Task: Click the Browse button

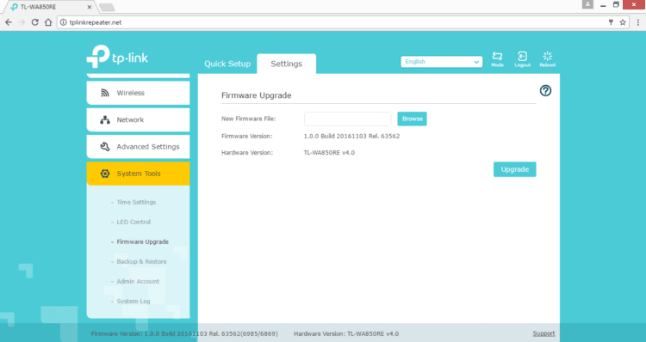Action: click(412, 119)
